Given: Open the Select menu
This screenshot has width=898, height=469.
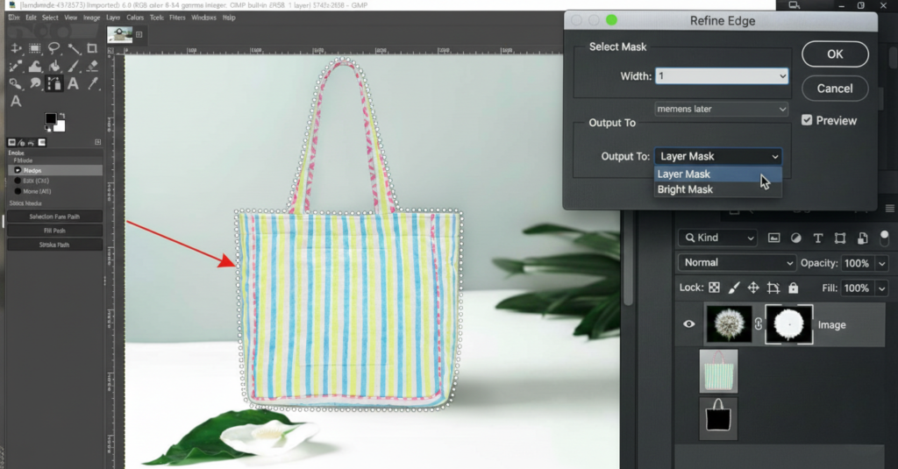Looking at the screenshot, I should pyautogui.click(x=50, y=18).
